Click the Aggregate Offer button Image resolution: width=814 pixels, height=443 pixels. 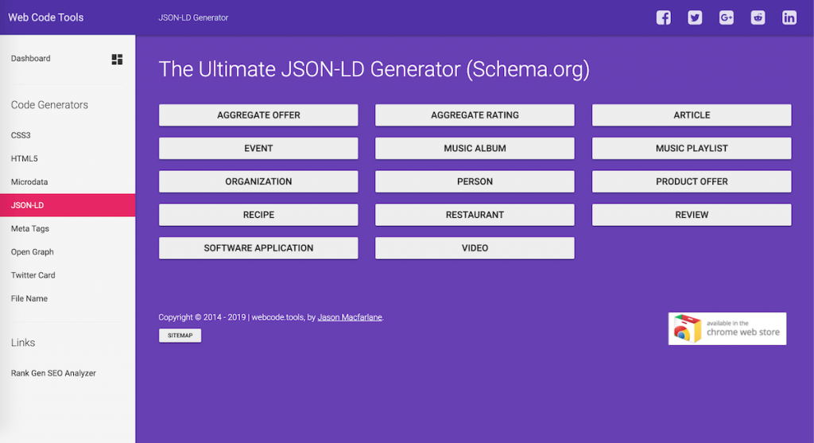click(258, 115)
